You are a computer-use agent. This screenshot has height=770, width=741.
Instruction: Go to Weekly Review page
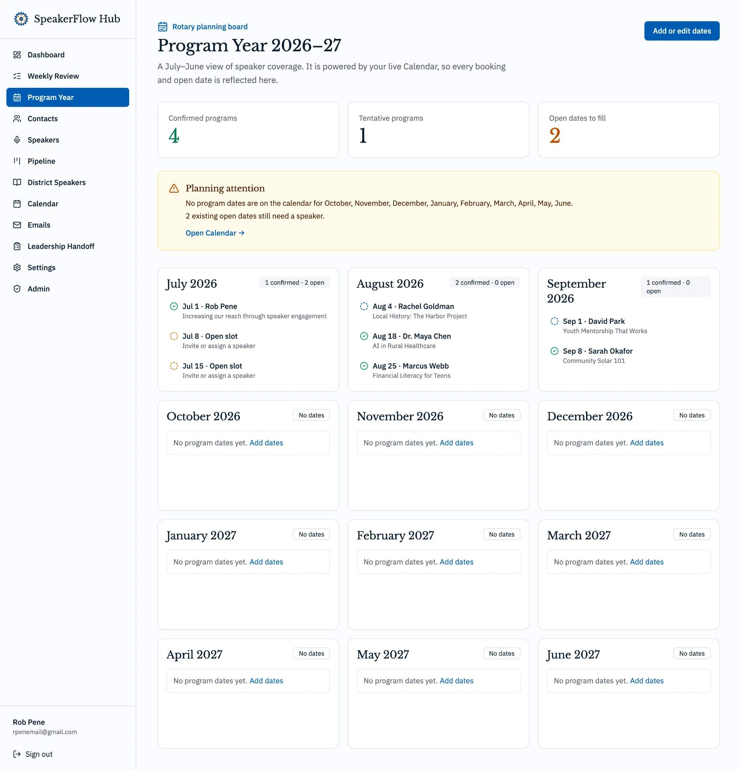click(68, 76)
